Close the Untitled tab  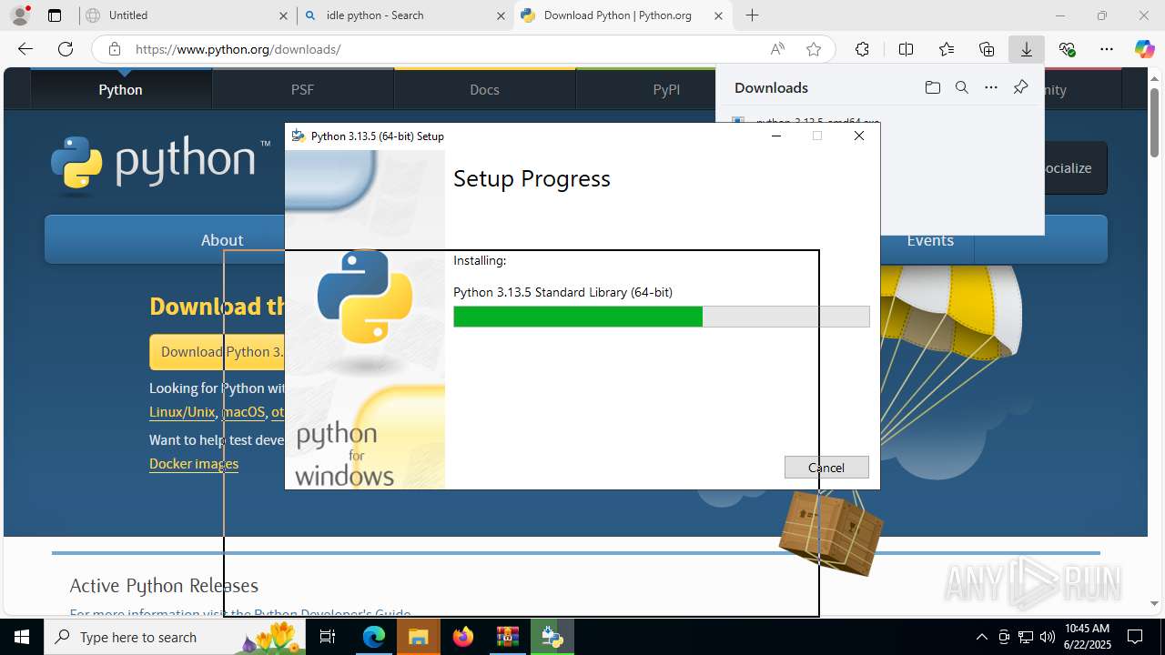click(x=283, y=15)
